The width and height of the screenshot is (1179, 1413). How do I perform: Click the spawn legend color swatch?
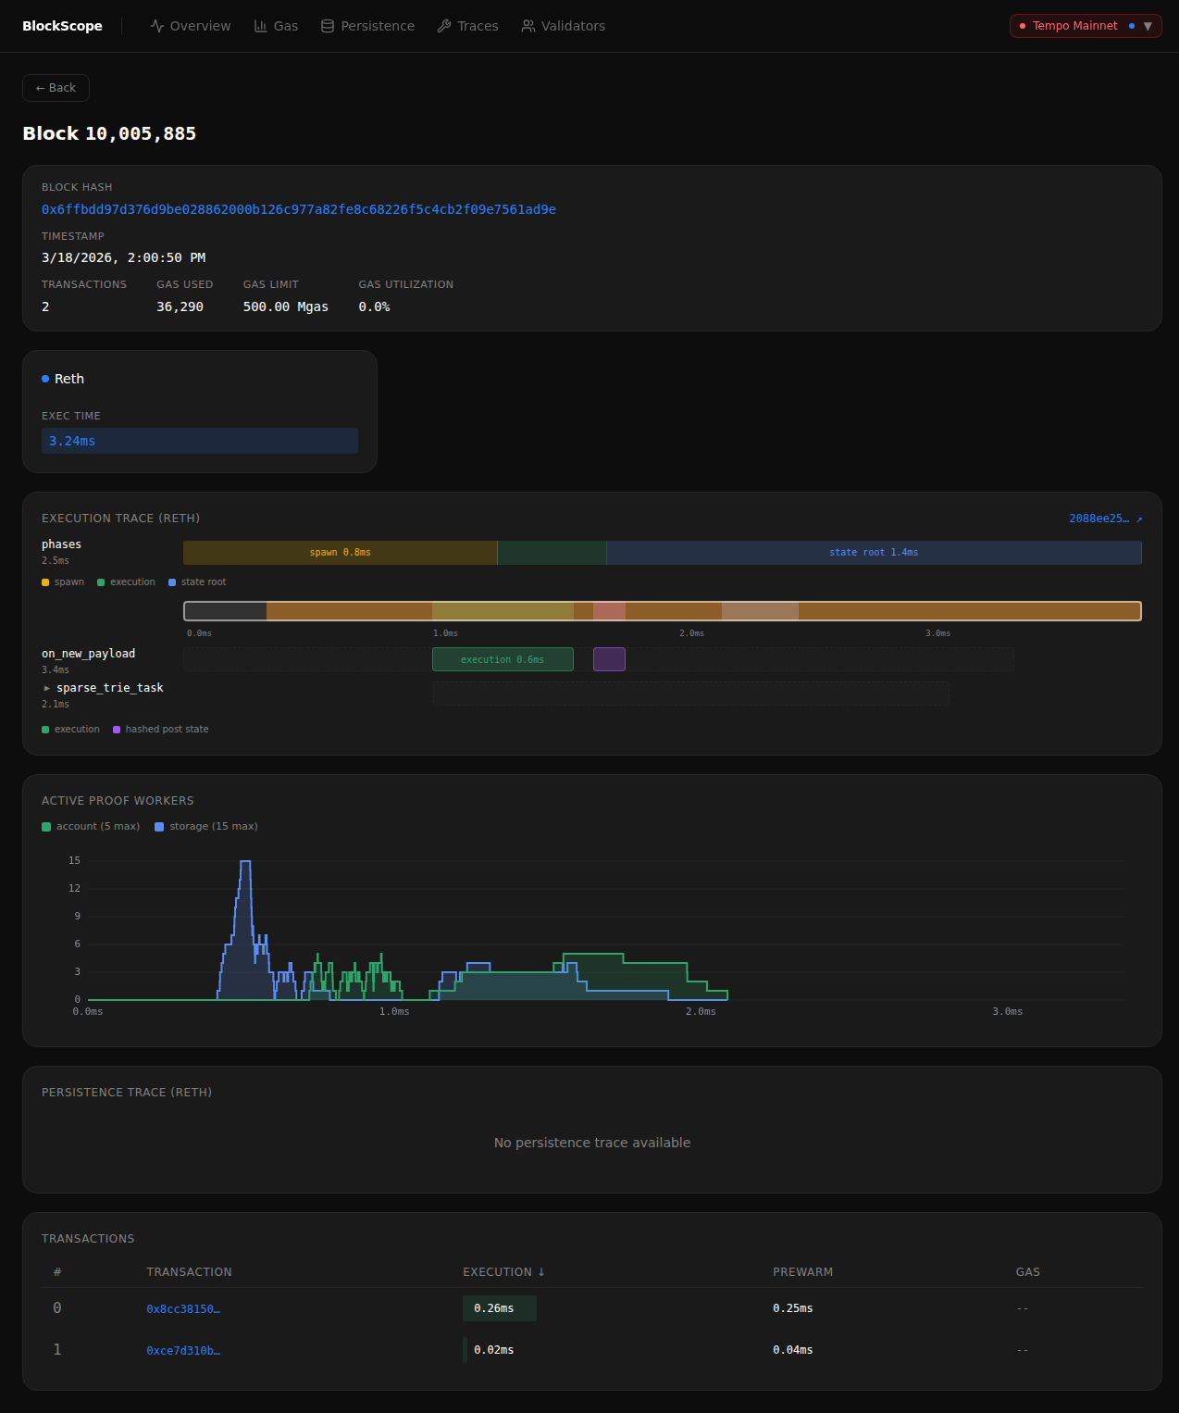tap(45, 582)
